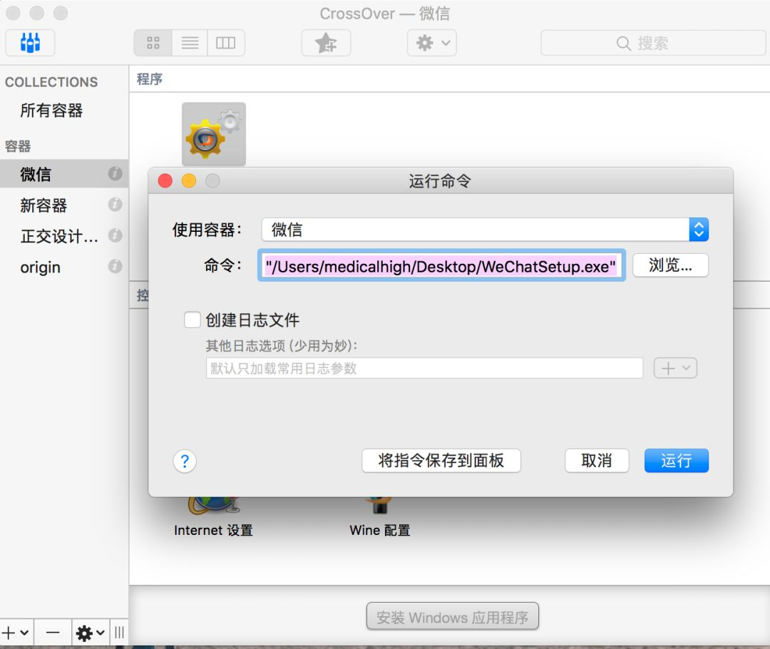
Task: Show info for the 微信 bottle
Action: coord(115,173)
